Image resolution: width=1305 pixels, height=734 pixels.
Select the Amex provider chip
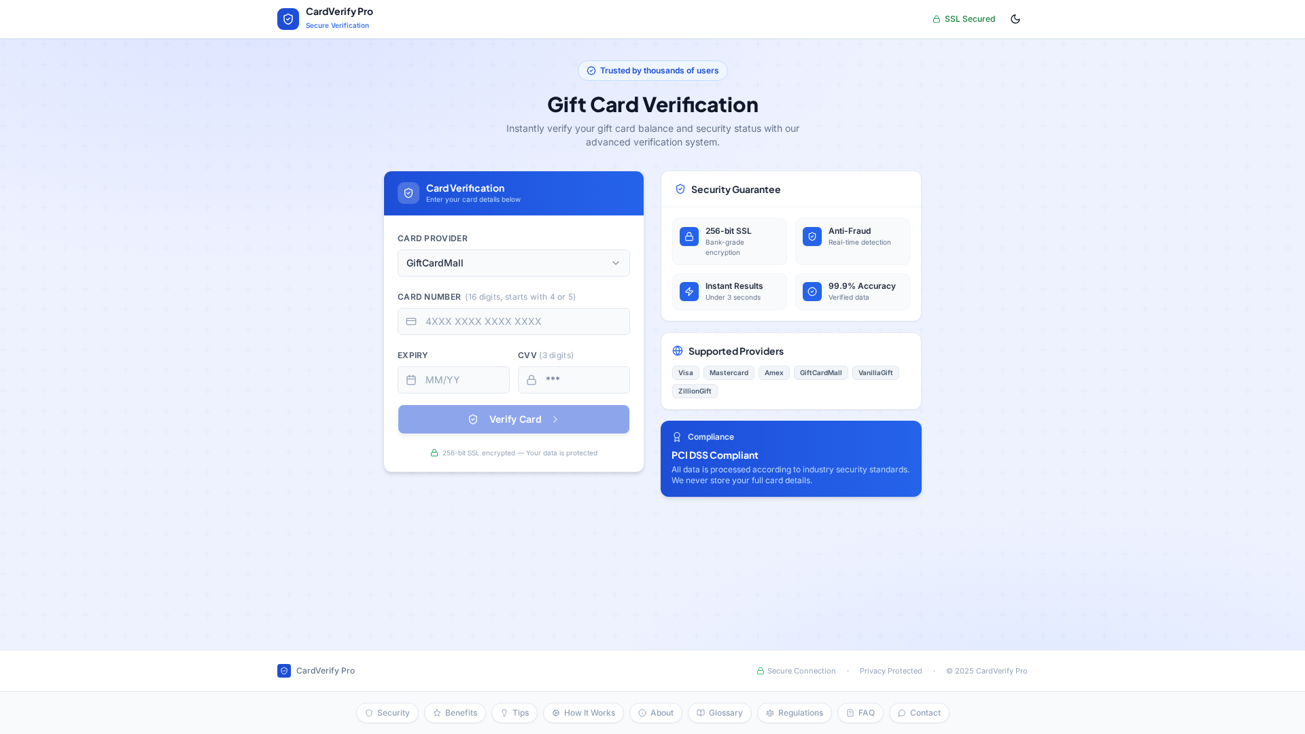(x=774, y=372)
